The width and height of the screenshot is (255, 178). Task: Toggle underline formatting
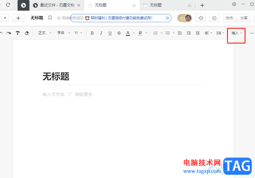110,33
